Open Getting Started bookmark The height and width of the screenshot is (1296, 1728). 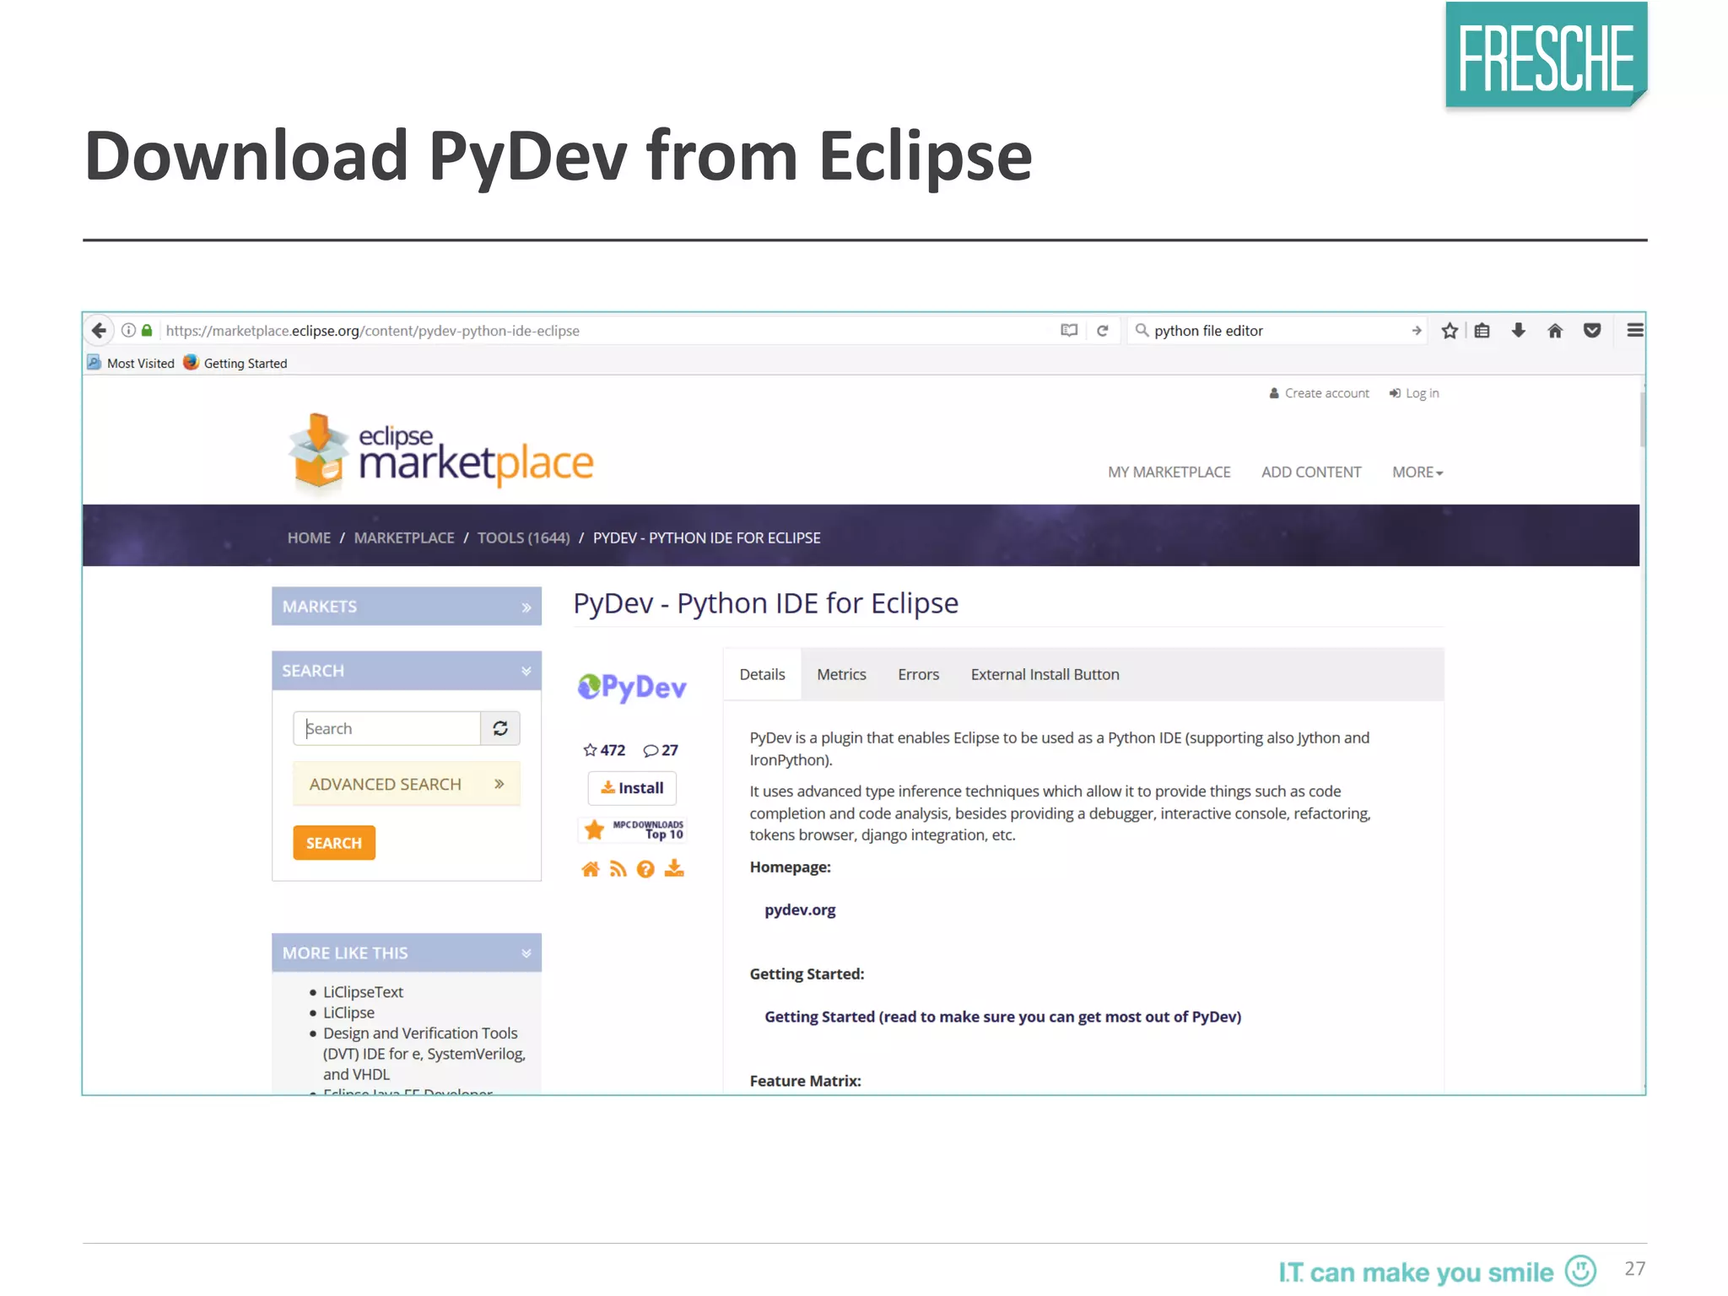235,363
